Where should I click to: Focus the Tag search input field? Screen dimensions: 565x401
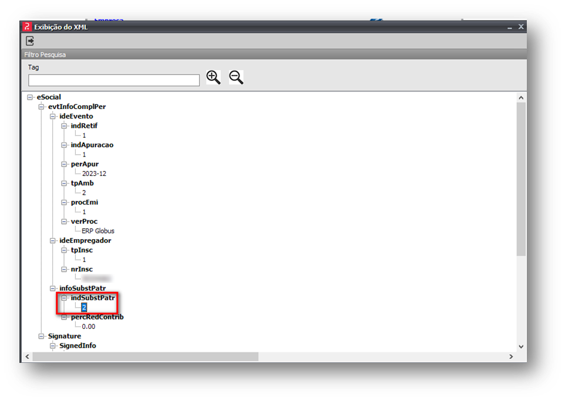(114, 80)
